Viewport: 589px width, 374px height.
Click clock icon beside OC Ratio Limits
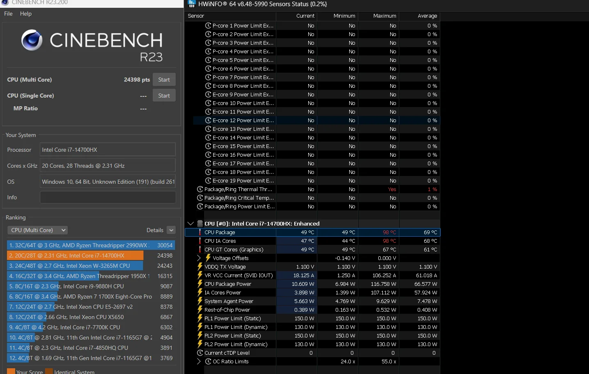(208, 361)
